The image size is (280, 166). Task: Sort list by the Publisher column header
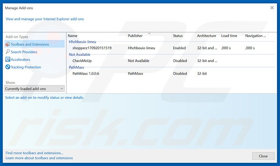coord(149,36)
